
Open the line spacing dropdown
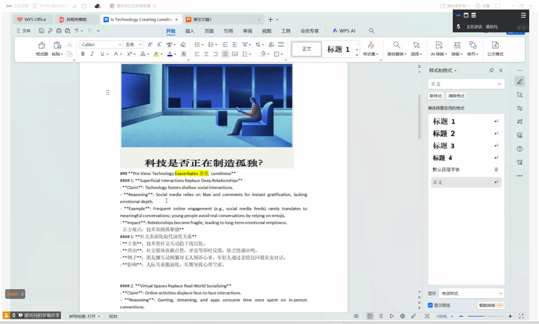point(250,54)
